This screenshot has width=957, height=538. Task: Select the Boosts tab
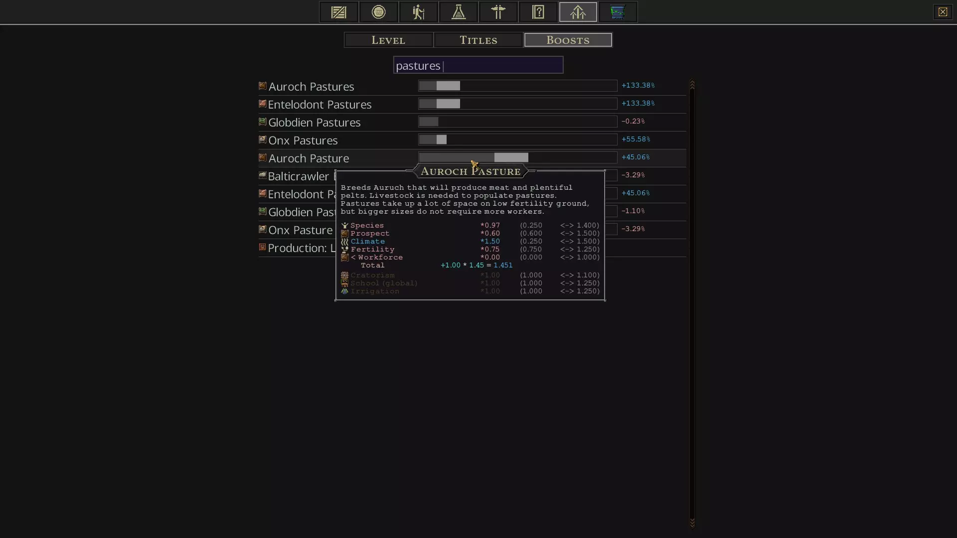pos(568,40)
